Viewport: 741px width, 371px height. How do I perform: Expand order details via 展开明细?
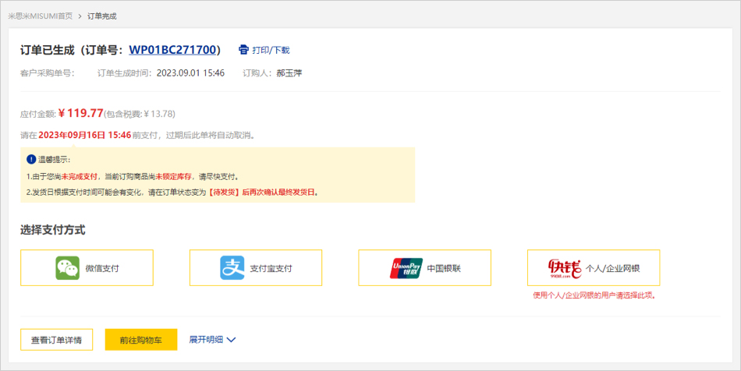[206, 340]
